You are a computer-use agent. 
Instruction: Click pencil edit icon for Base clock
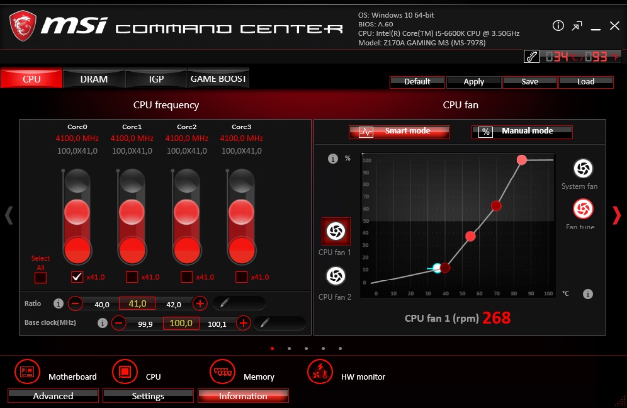pos(265,322)
